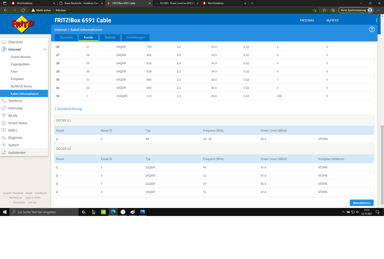Click the DVB-C icon in sidebar
Image resolution: width=384 pixels, height=259 pixels.
click(x=4, y=130)
